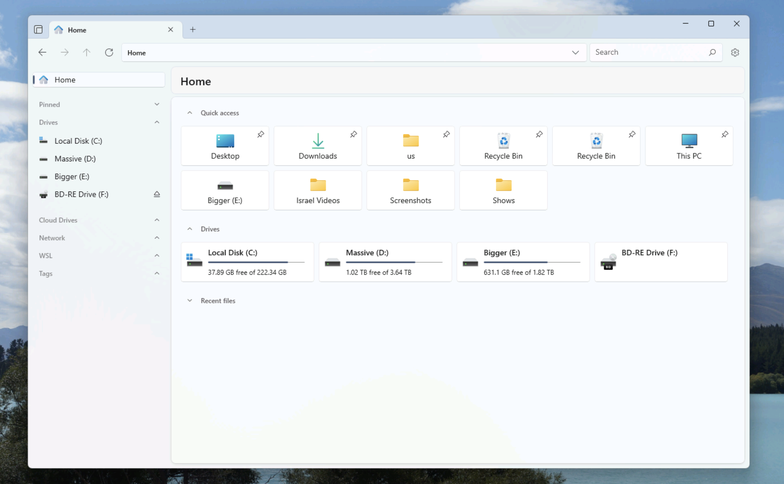Open the address bar dropdown

[575, 52]
